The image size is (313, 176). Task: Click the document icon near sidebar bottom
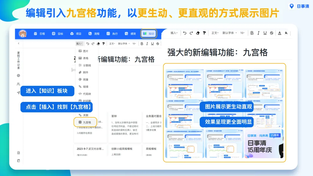18,153
